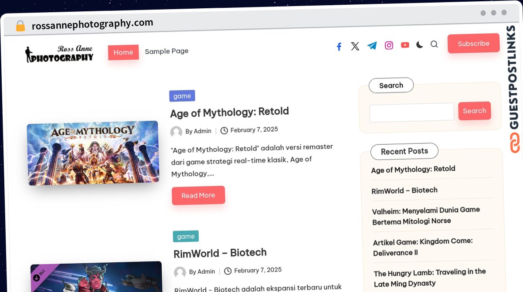
Task: Click the rossannephotography.com address text
Action: (92, 24)
